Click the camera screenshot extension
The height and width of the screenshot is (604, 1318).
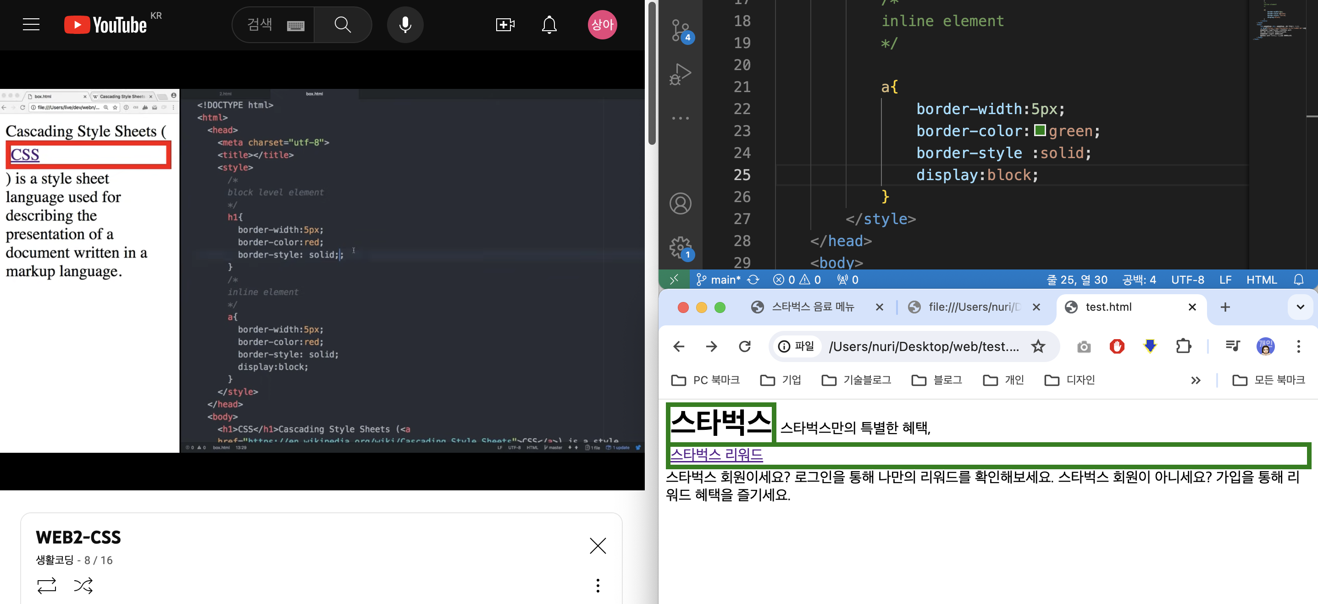[x=1084, y=347]
